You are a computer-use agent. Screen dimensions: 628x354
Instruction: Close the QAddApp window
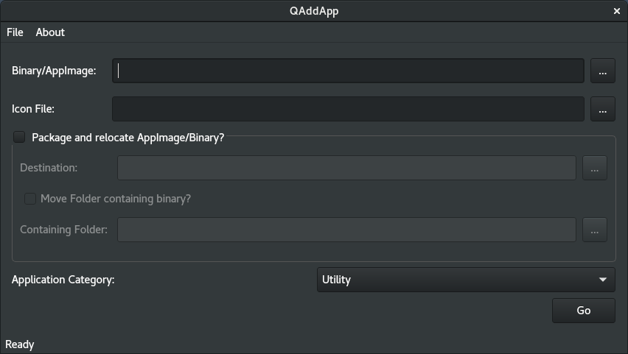click(617, 11)
